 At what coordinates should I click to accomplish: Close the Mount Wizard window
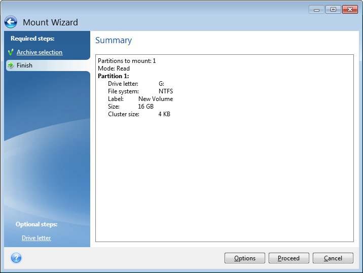(350, 10)
